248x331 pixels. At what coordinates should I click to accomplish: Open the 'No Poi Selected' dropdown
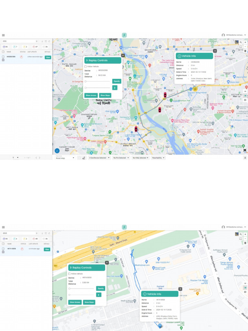click(x=121, y=158)
